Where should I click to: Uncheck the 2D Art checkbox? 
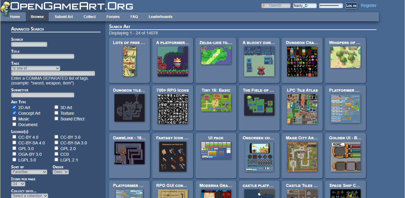click(x=14, y=107)
